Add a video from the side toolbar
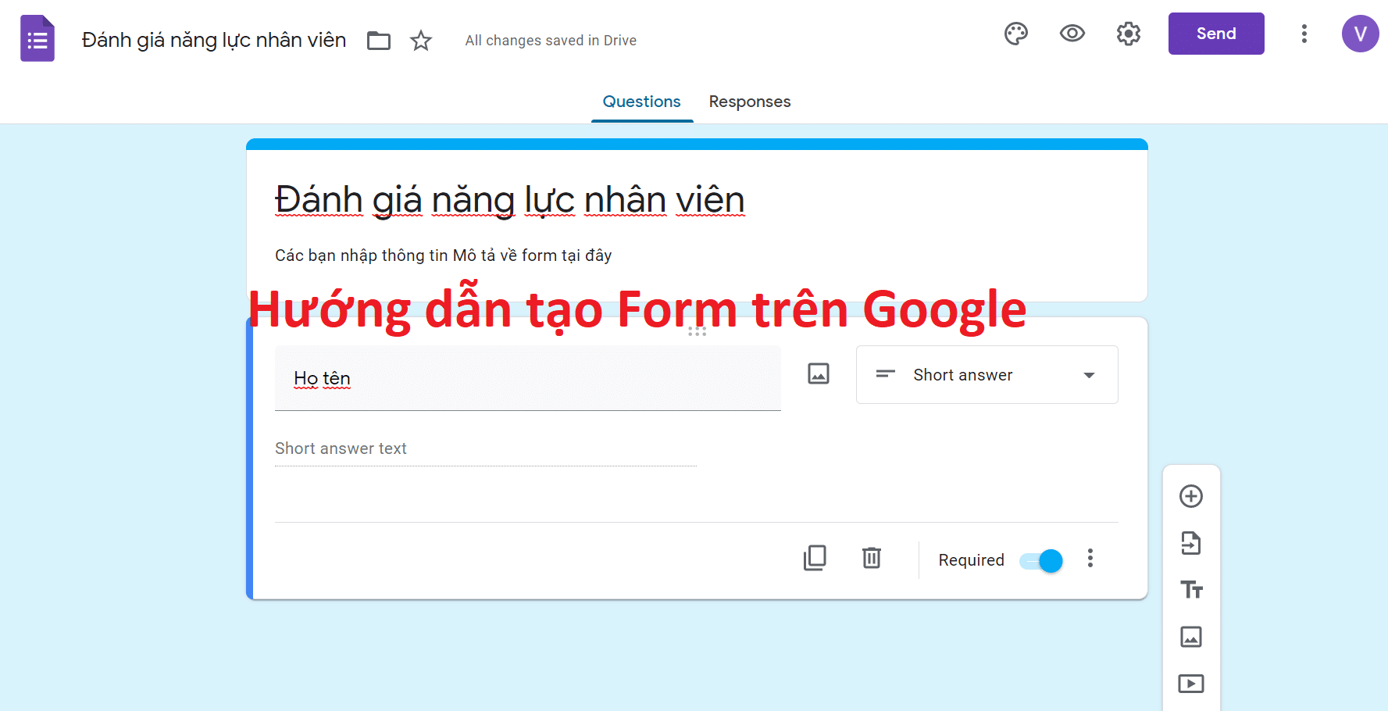1388x711 pixels. 1191,684
